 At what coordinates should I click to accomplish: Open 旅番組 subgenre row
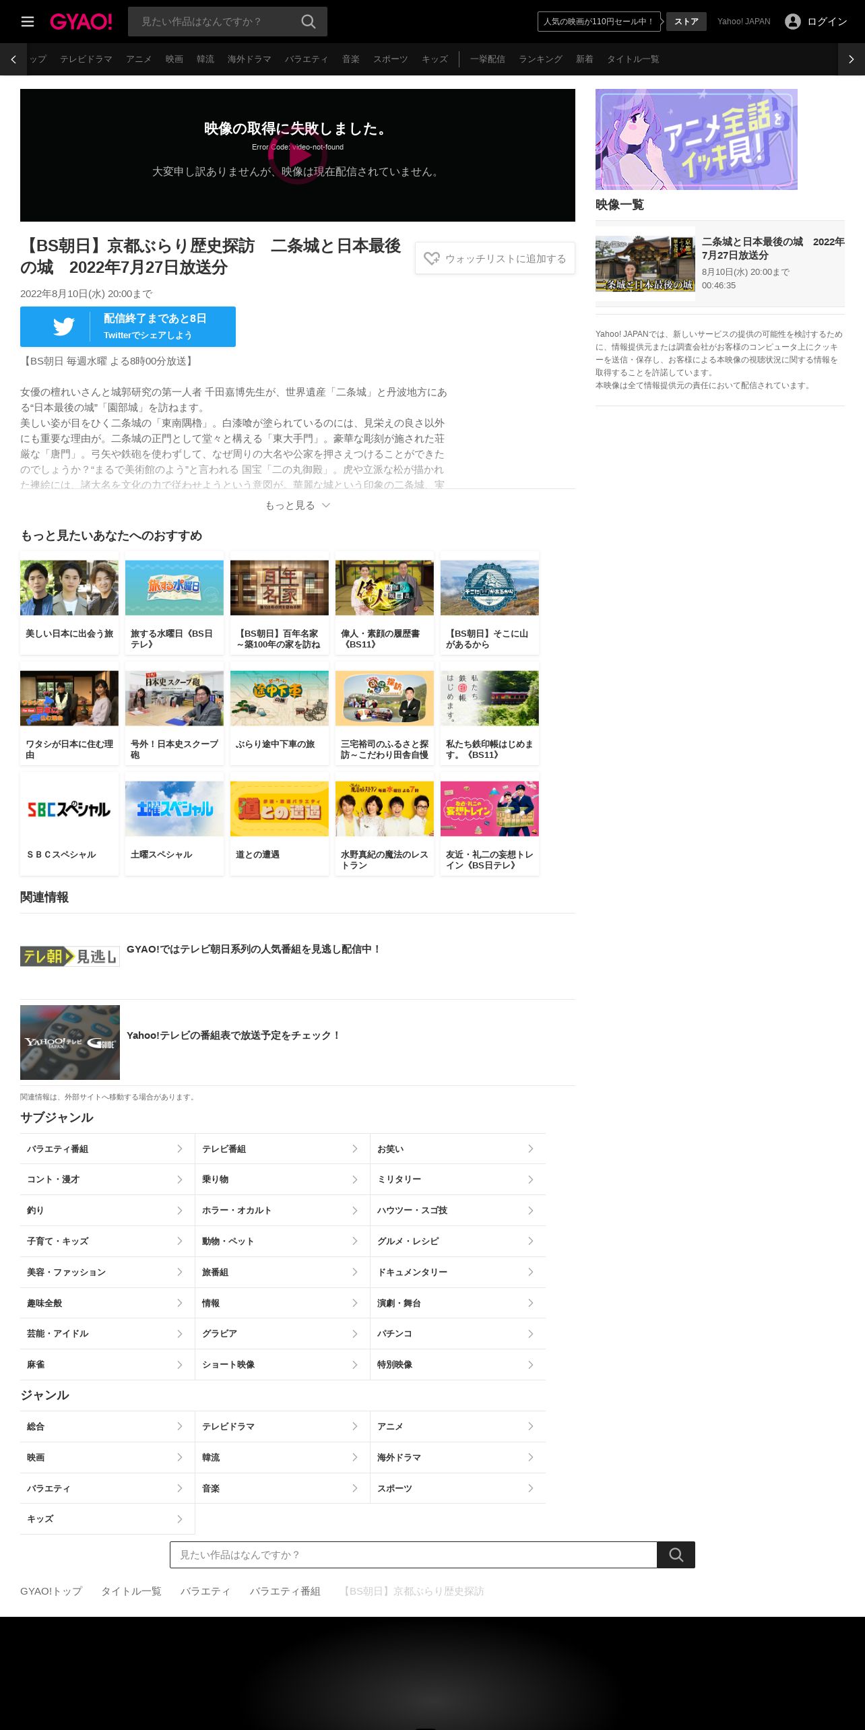(282, 1272)
